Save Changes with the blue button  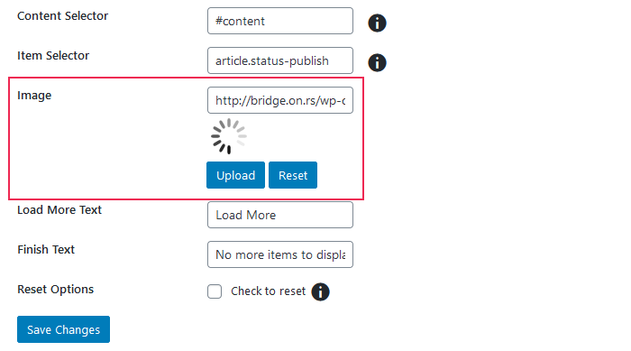64,329
